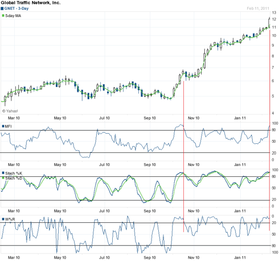Click price axis value '4'
Screen dimensions: 279x261
[273, 113]
